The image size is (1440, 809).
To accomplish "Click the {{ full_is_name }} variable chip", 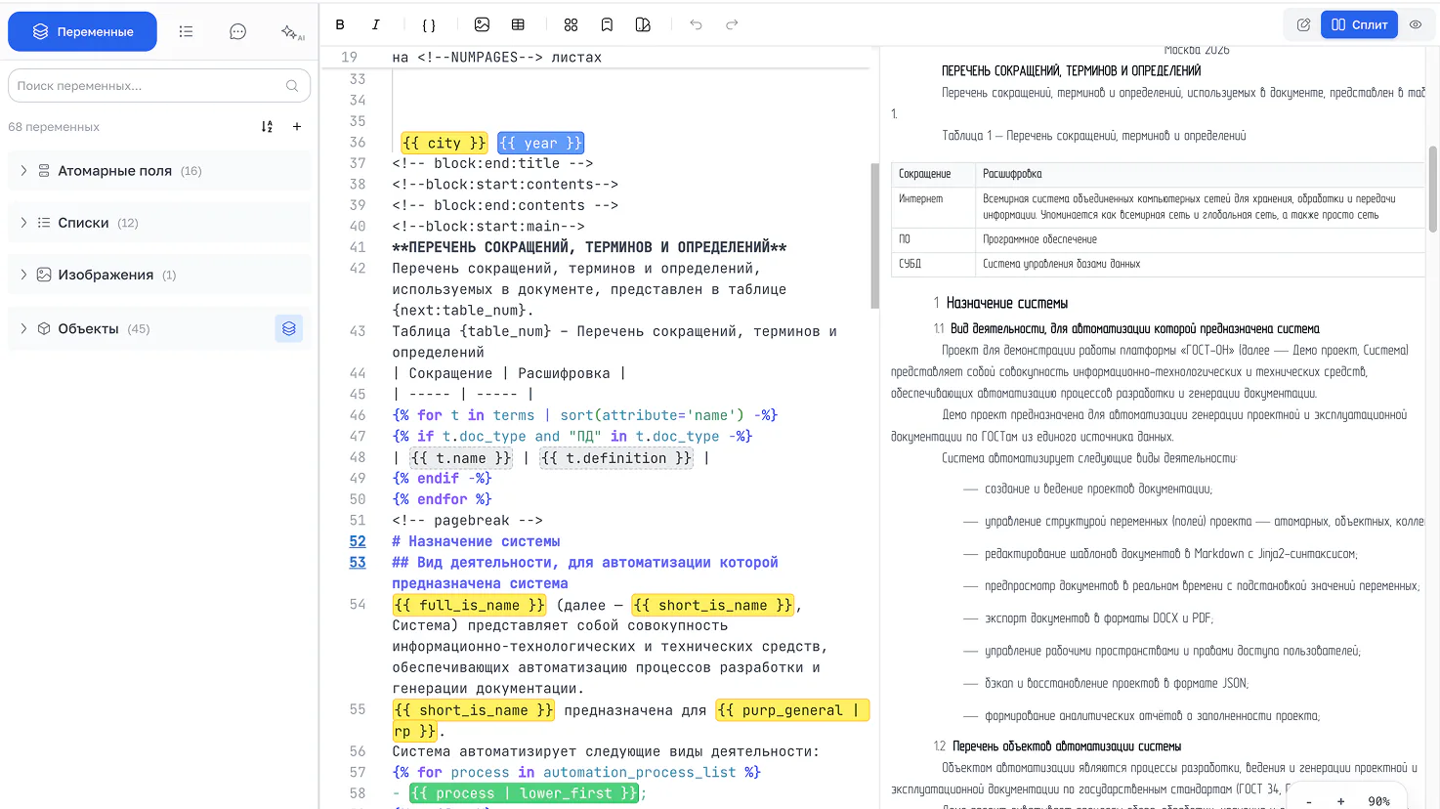I will pos(470,606).
